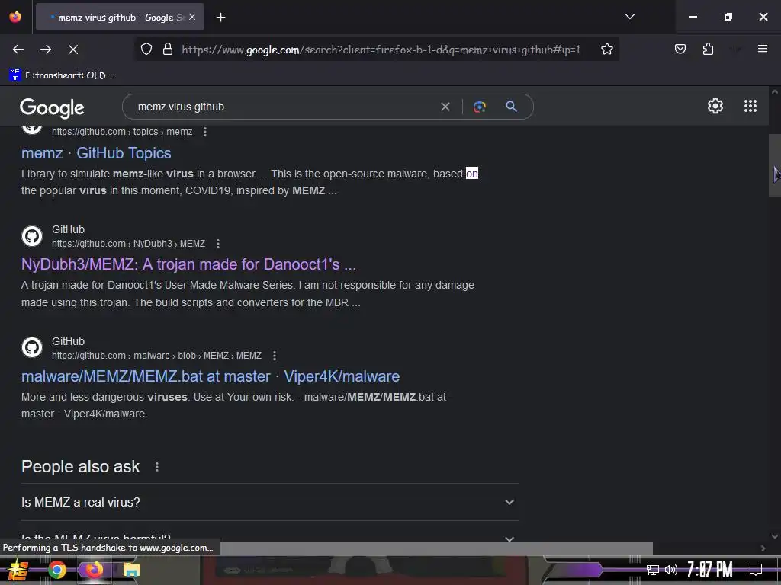This screenshot has height=585, width=781.
Task: Open the Save to Pocket icon
Action: pos(680,50)
